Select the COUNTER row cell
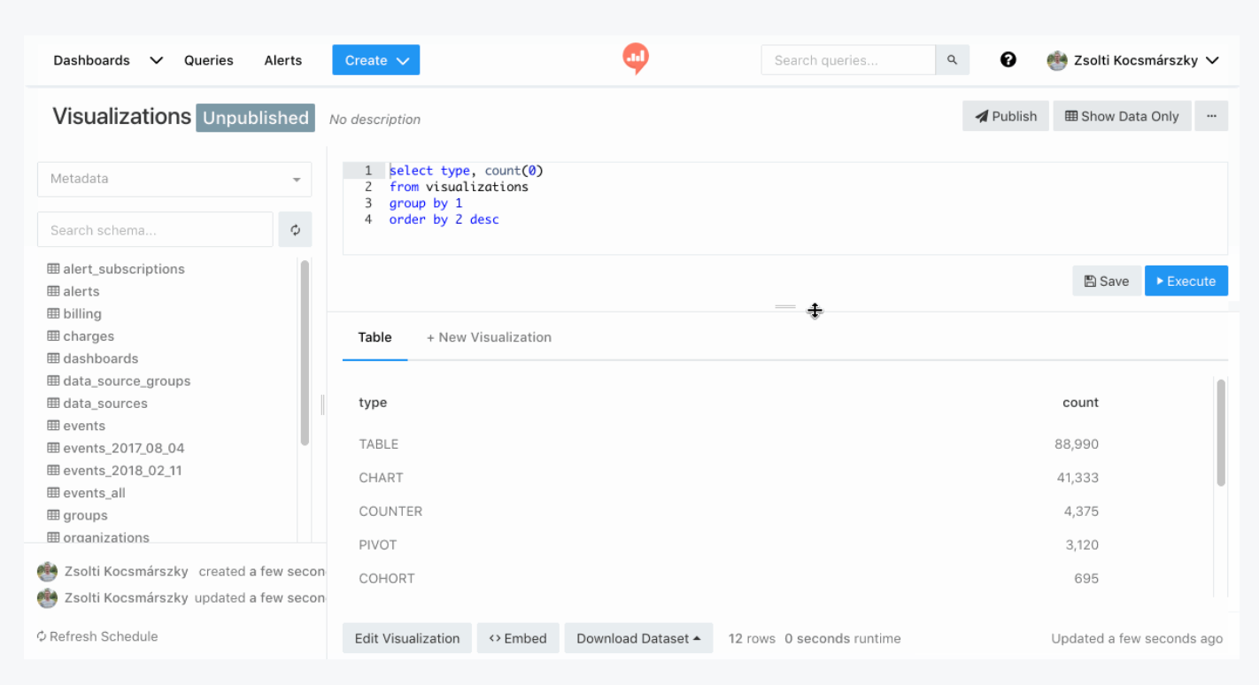Screen dimensions: 1259x685 [390, 512]
